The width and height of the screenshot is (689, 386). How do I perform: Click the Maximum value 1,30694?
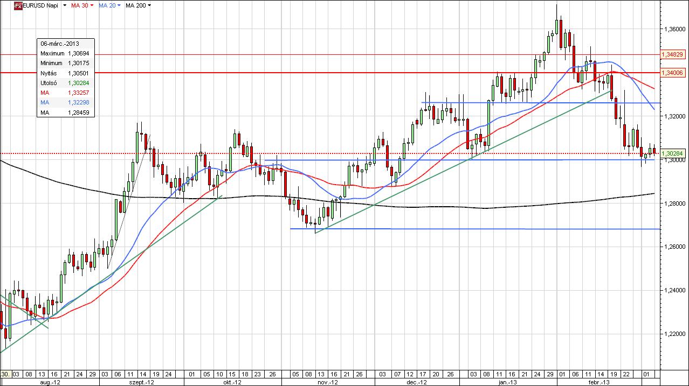point(79,54)
